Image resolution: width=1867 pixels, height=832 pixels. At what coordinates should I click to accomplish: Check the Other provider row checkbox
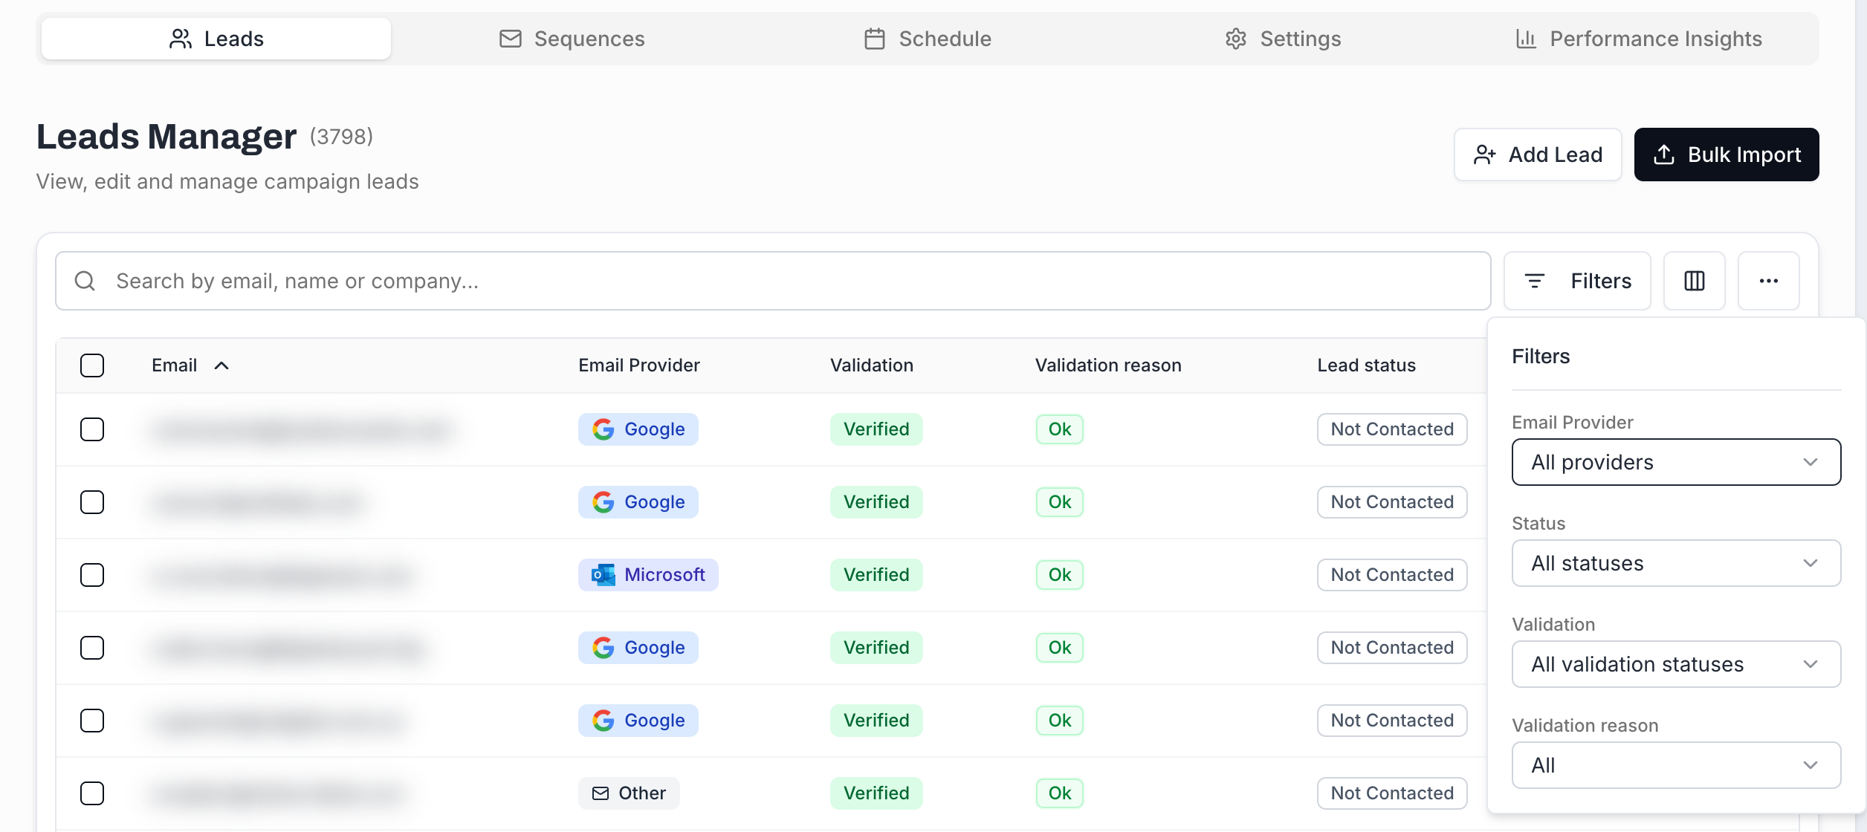[x=92, y=793]
